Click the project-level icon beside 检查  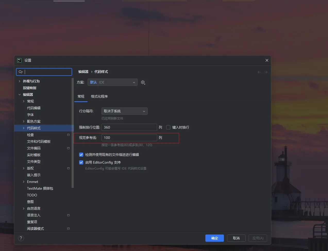(x=68, y=135)
